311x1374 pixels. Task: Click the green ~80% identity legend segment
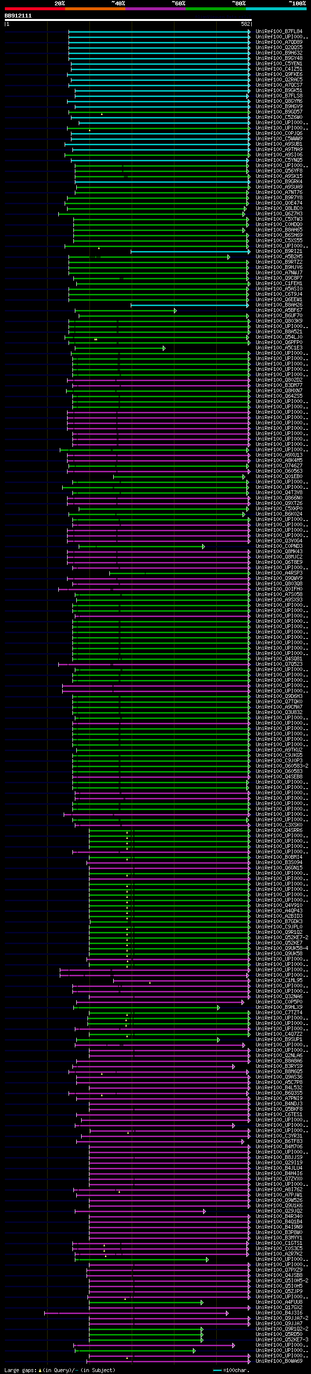[x=216, y=9]
